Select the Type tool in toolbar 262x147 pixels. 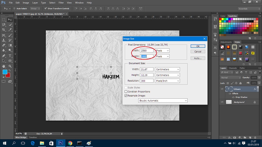(10, 56)
